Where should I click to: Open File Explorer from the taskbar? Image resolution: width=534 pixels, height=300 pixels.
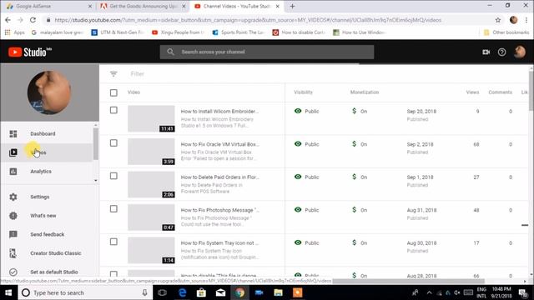click(278, 292)
